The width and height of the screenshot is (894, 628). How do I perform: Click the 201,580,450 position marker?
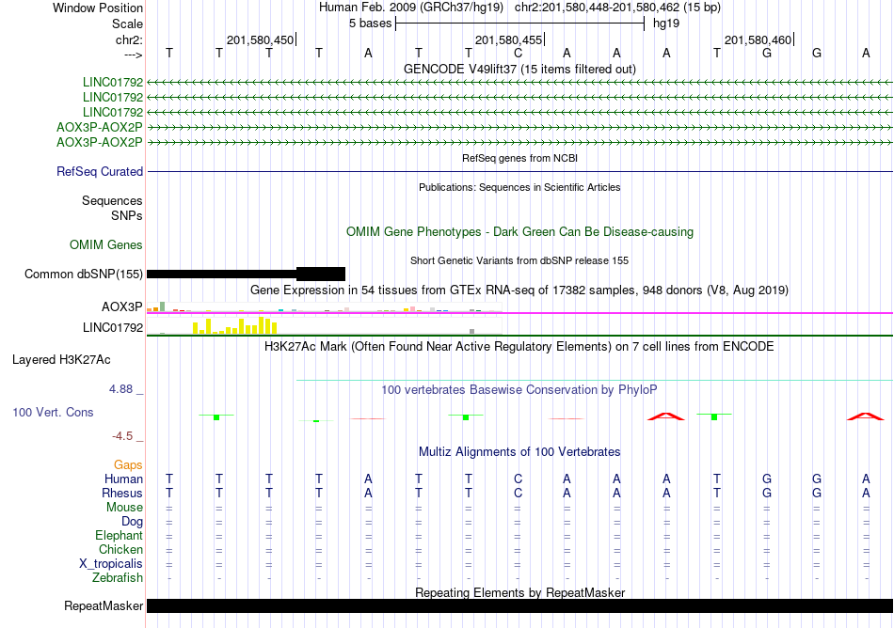(x=261, y=39)
